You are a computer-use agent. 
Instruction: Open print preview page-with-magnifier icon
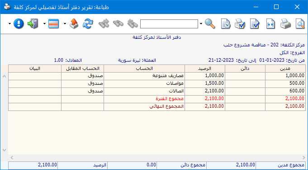(300, 24)
